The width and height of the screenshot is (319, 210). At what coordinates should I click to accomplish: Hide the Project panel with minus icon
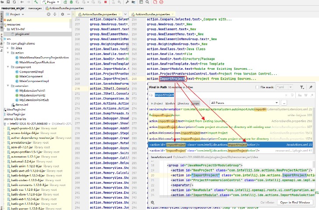point(69,14)
